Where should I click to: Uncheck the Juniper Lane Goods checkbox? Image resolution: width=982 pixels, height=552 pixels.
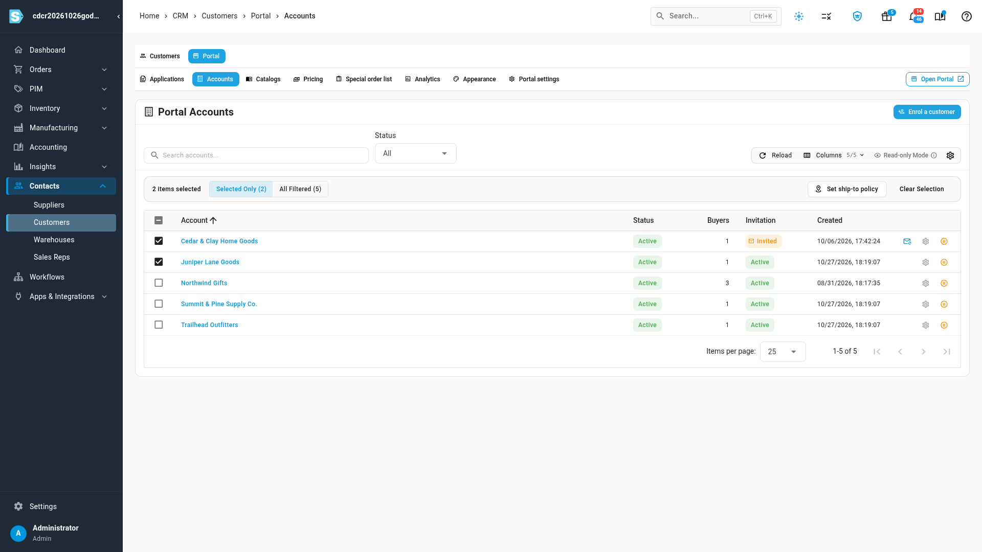click(x=159, y=262)
